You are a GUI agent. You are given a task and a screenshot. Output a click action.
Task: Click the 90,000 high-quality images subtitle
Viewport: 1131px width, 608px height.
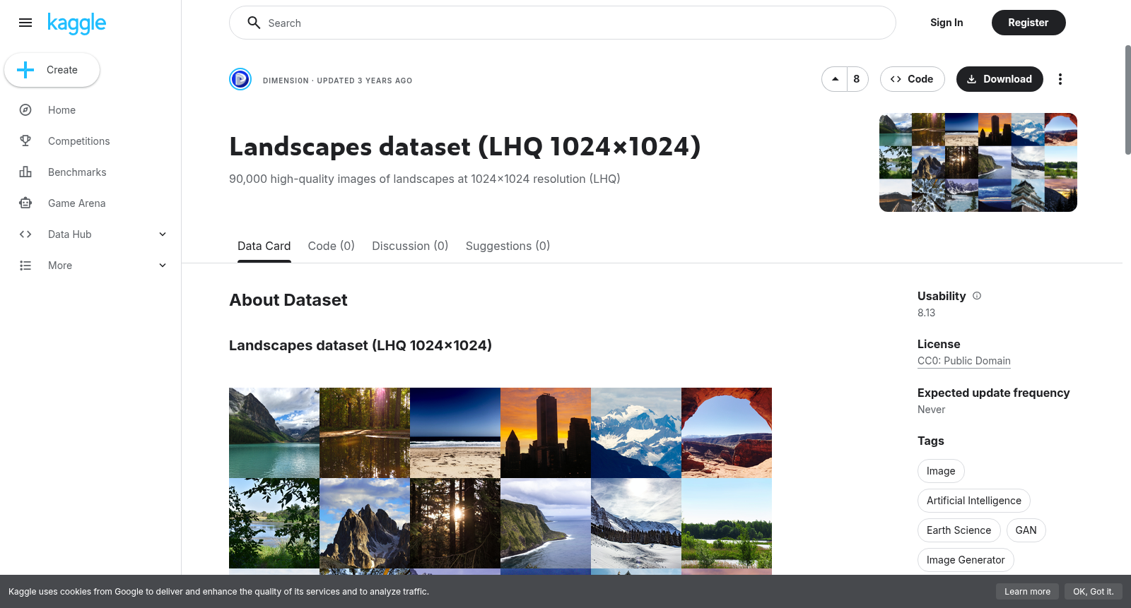(x=425, y=179)
